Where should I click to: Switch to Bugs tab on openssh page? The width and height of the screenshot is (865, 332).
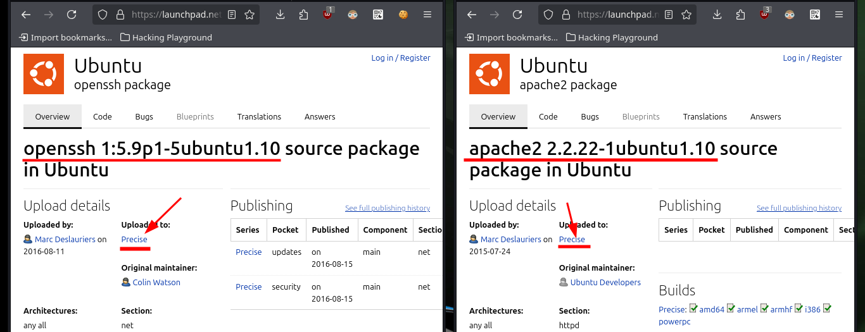[144, 116]
